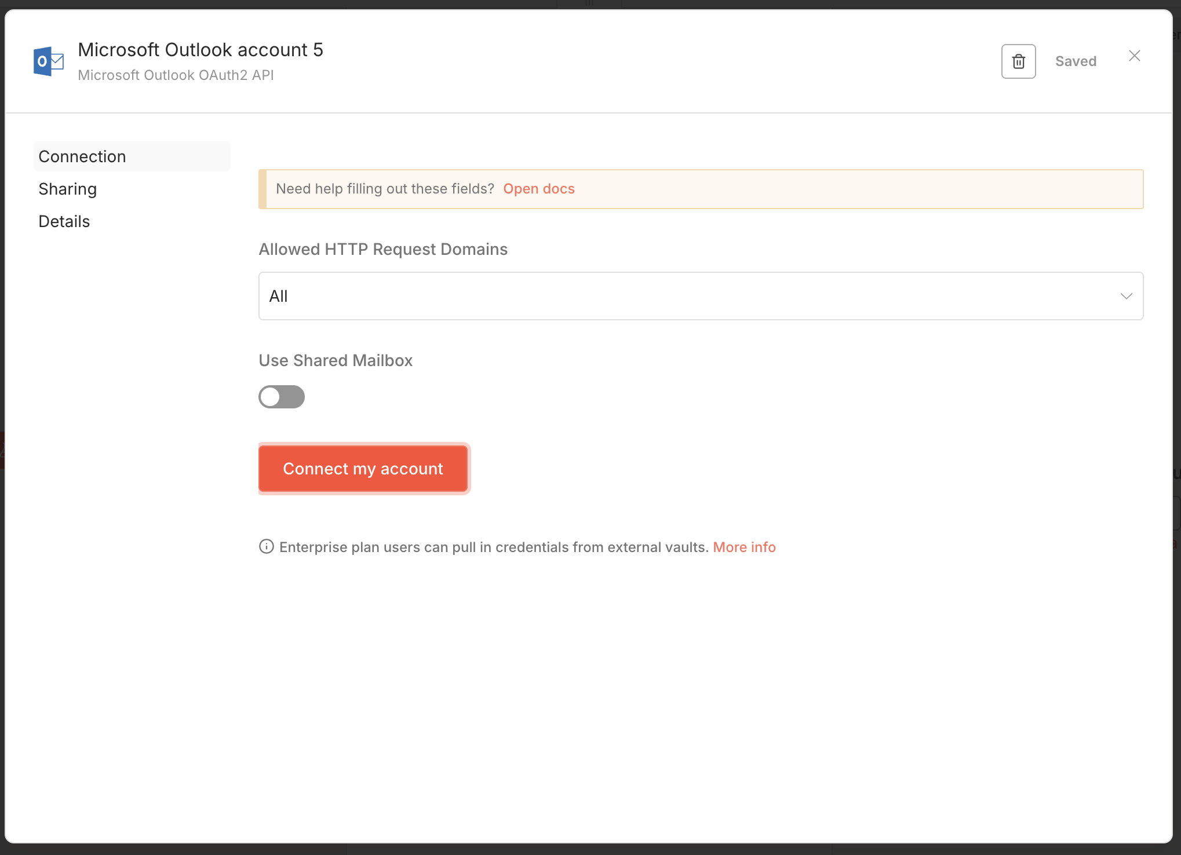The width and height of the screenshot is (1181, 855).
Task: Delete credential with the trash icon
Action: pyautogui.click(x=1018, y=61)
